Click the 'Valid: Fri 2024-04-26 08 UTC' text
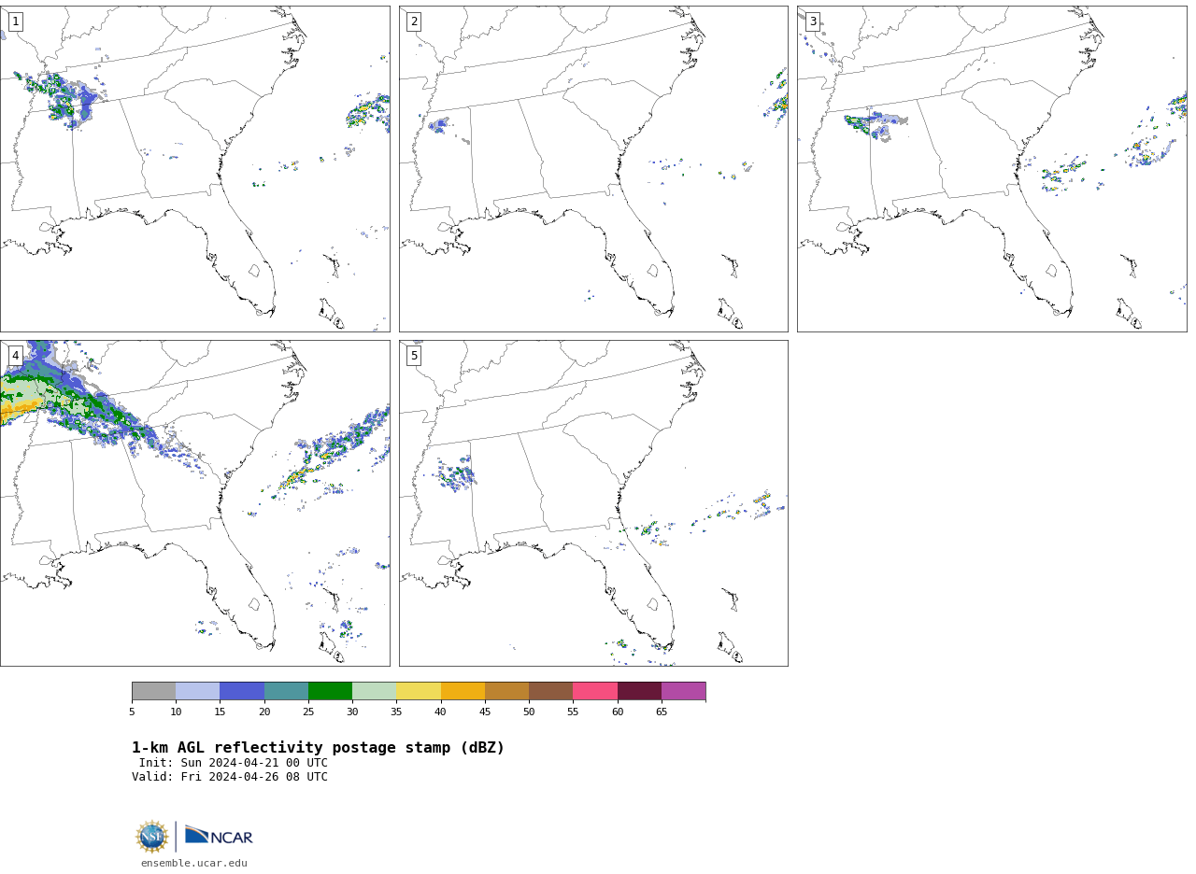The width and height of the screenshot is (1196, 874). 230,777
